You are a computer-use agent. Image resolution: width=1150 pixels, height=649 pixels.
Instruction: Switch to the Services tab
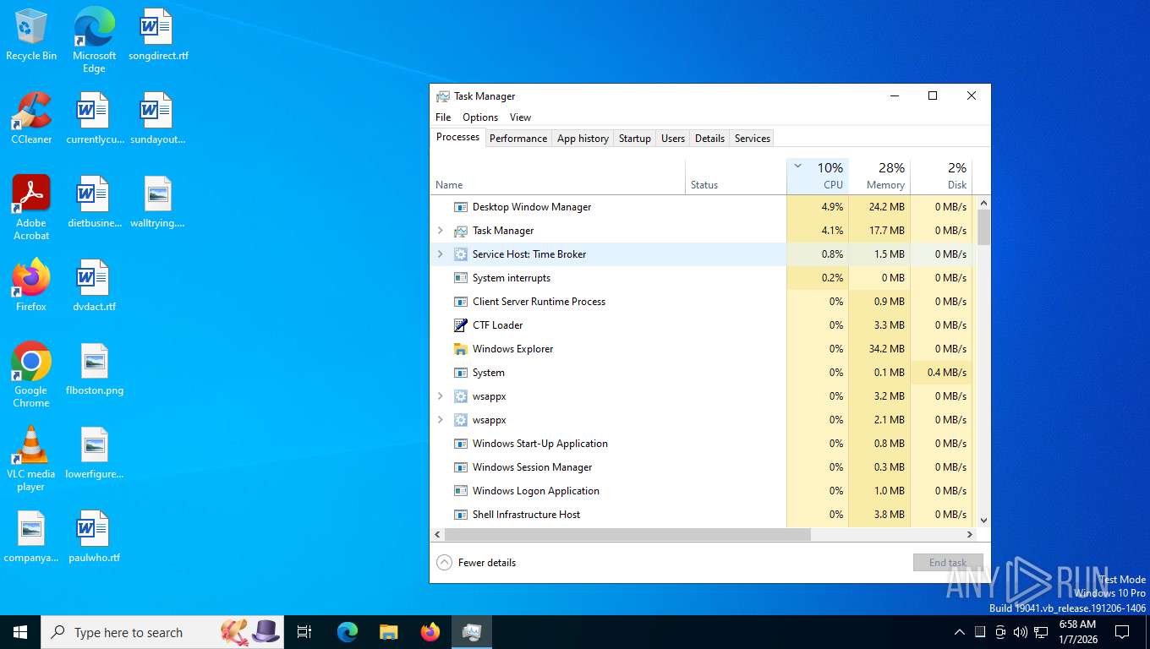point(753,139)
